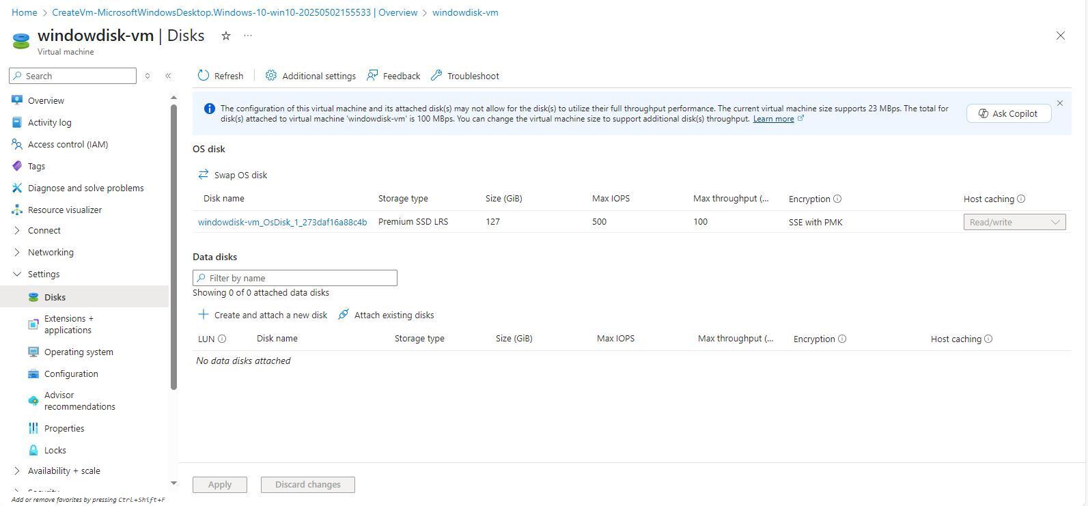Click the Premium SSD LRS cell

click(x=413, y=222)
